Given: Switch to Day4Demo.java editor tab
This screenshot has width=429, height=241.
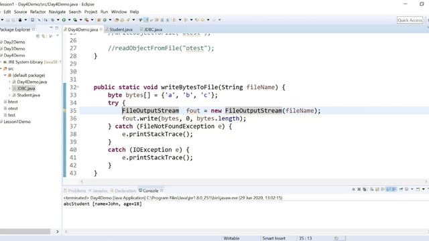Looking at the screenshot, I should 82,29.
